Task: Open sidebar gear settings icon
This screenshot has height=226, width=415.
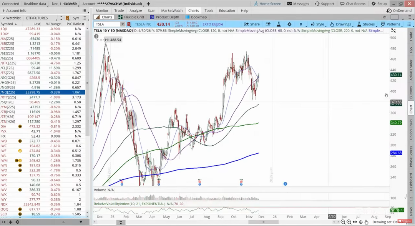Action: tap(17, 222)
